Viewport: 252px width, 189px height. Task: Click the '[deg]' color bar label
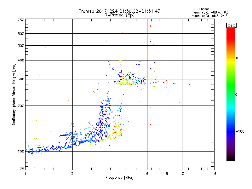pos(231,25)
